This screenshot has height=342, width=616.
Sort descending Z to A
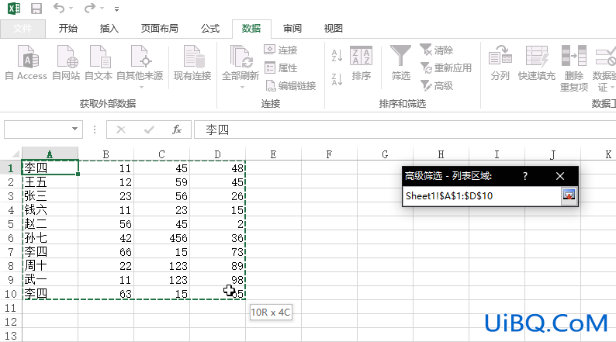pyautogui.click(x=337, y=79)
